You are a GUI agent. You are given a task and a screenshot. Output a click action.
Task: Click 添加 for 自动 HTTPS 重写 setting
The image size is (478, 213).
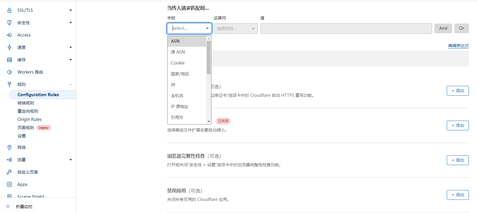(458, 91)
